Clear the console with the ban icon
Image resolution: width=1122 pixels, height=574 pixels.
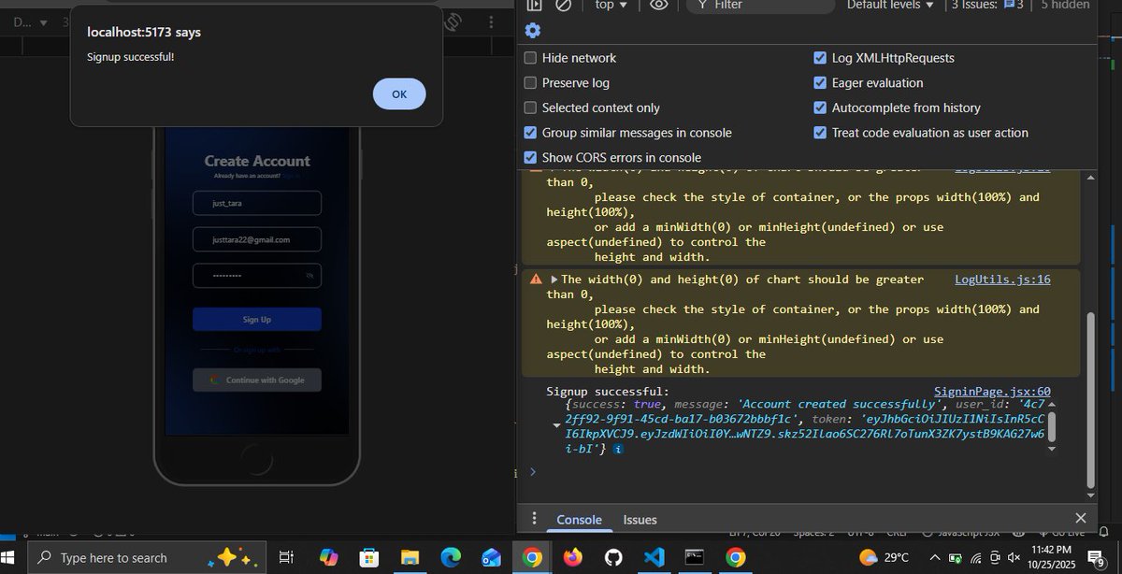tap(563, 5)
